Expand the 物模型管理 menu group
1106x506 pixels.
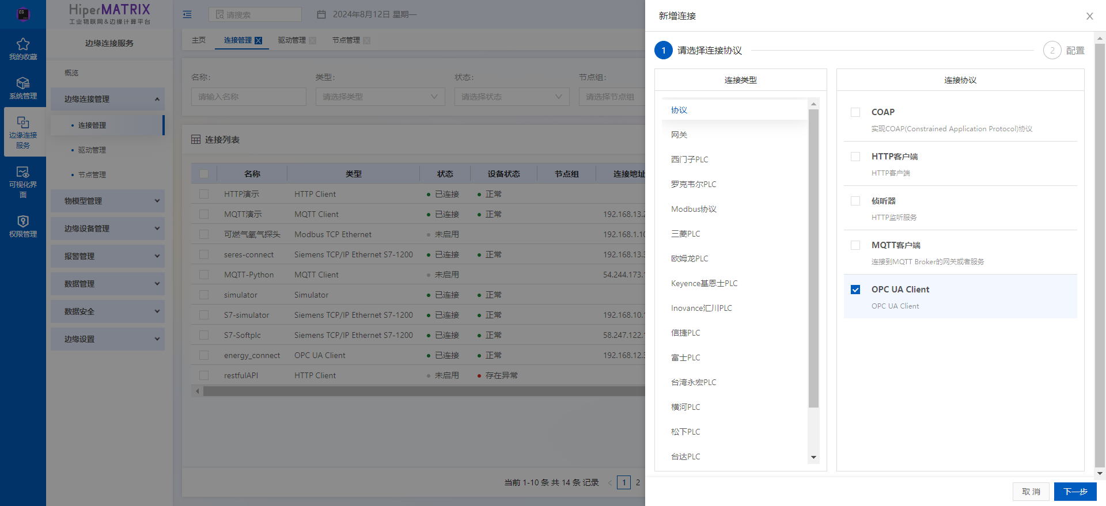point(108,201)
